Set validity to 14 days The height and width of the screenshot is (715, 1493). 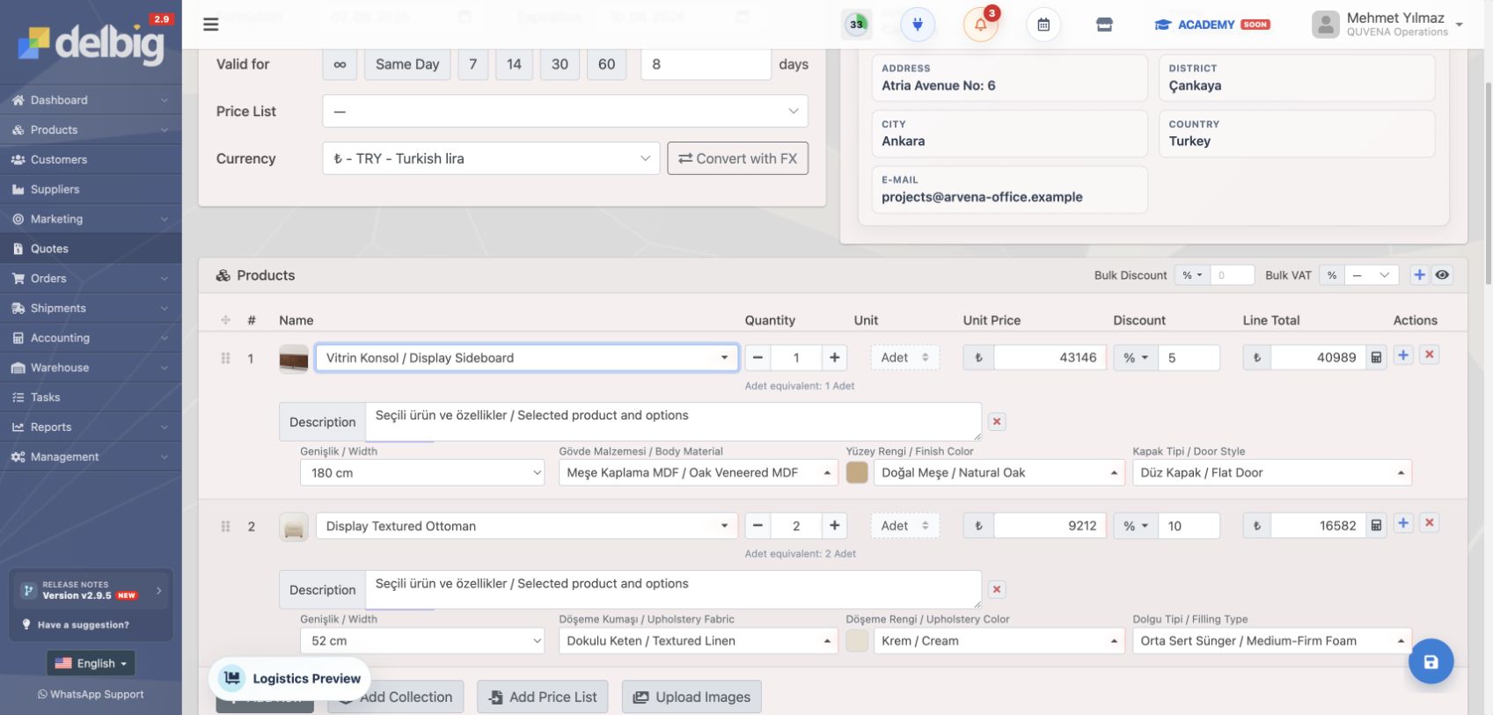coord(514,64)
